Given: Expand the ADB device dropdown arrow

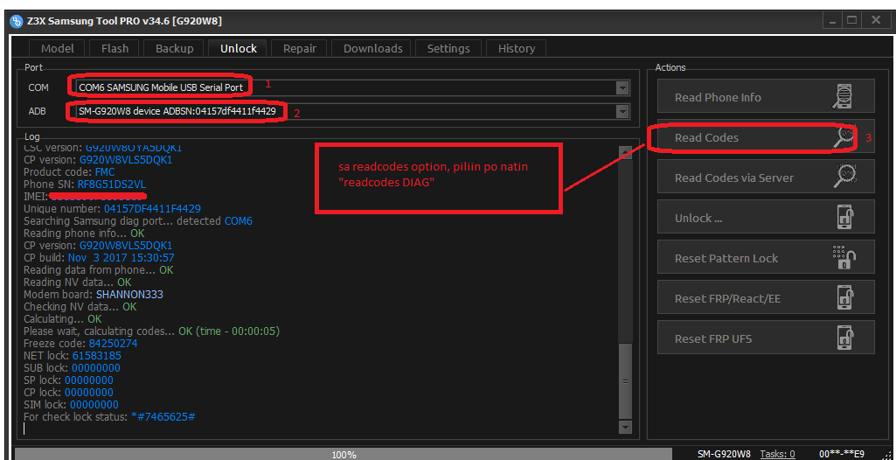Looking at the screenshot, I should point(622,112).
